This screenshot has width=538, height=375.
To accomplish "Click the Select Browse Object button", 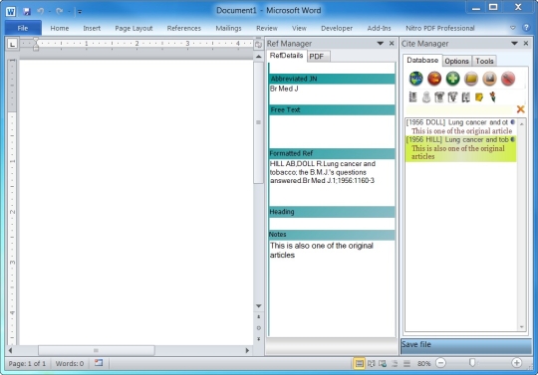I will (259, 327).
